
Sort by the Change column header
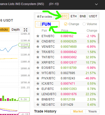[92, 31]
